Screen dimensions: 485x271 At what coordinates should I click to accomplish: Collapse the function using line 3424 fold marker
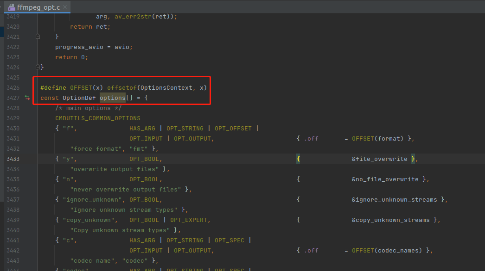coord(38,67)
